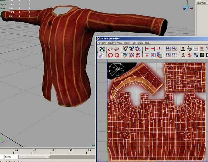Image resolution: width=208 pixels, height=162 pixels.
Task: Click the align UVs up arrow icon
Action: pos(147,55)
